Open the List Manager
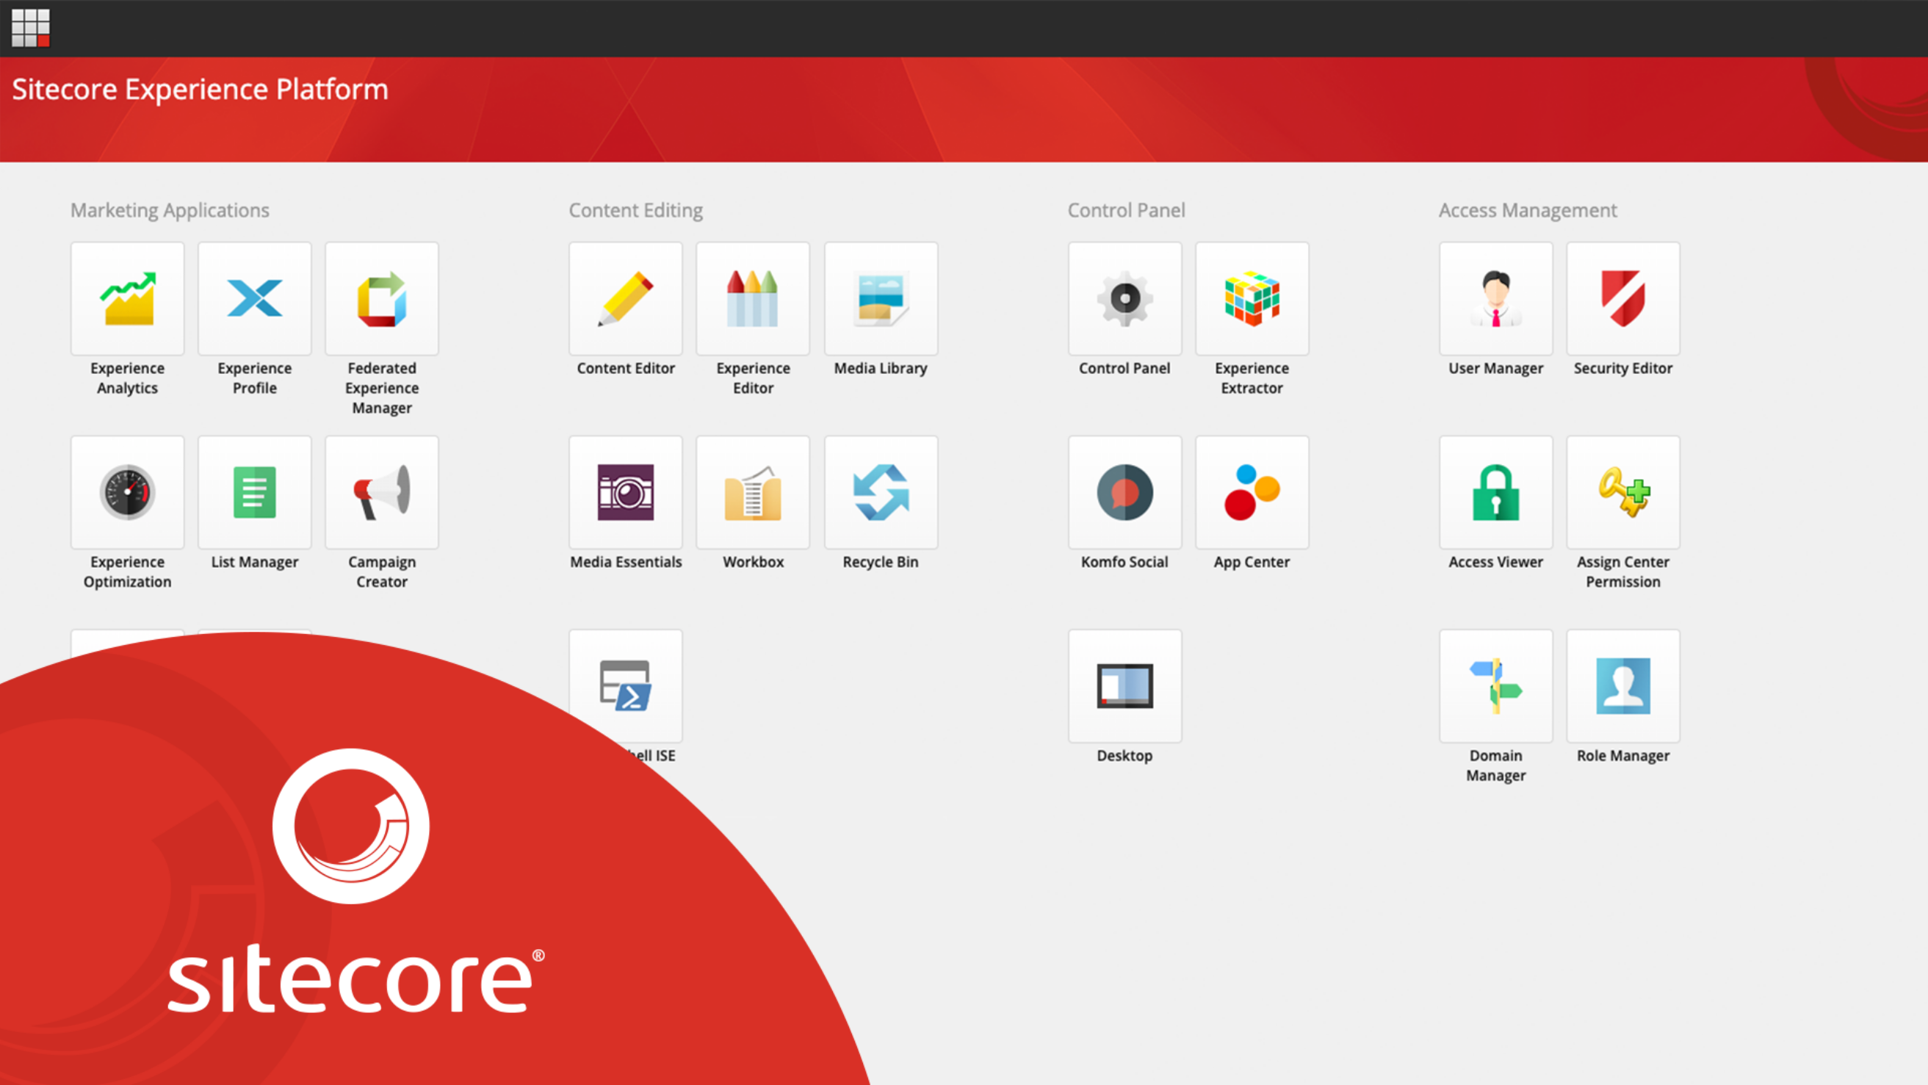 click(254, 493)
